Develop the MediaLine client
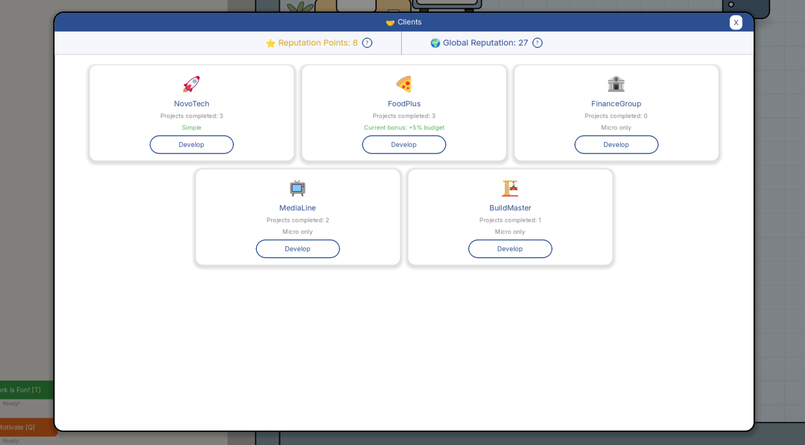 298,249
